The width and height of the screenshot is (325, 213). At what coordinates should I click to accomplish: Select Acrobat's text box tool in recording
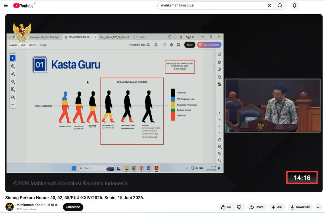[x=13, y=89]
